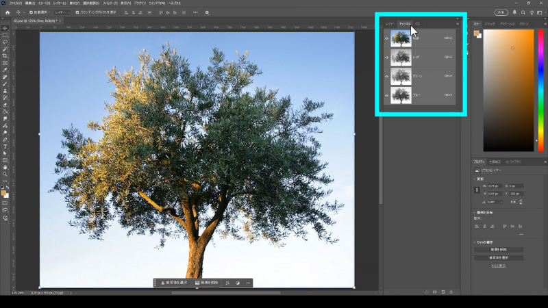Open the Color panel menu icon

545,24
